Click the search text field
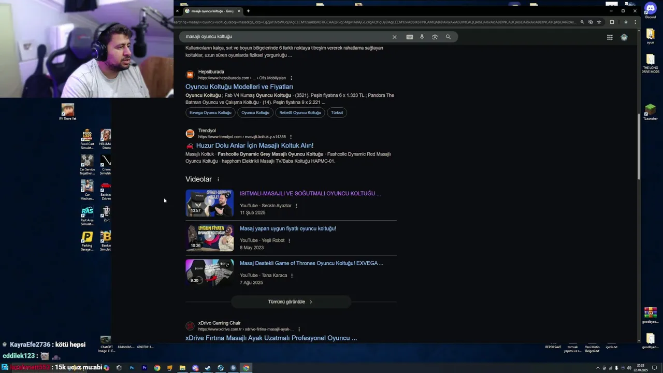This screenshot has height=373, width=663. click(285, 37)
